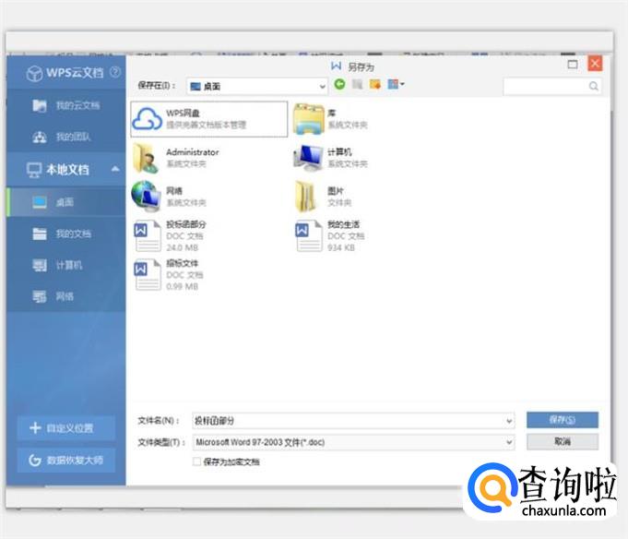The width and height of the screenshot is (628, 539).
Task: Select the Administrator folder
Action: point(176,158)
